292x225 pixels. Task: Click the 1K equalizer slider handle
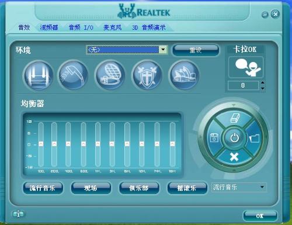click(x=98, y=144)
